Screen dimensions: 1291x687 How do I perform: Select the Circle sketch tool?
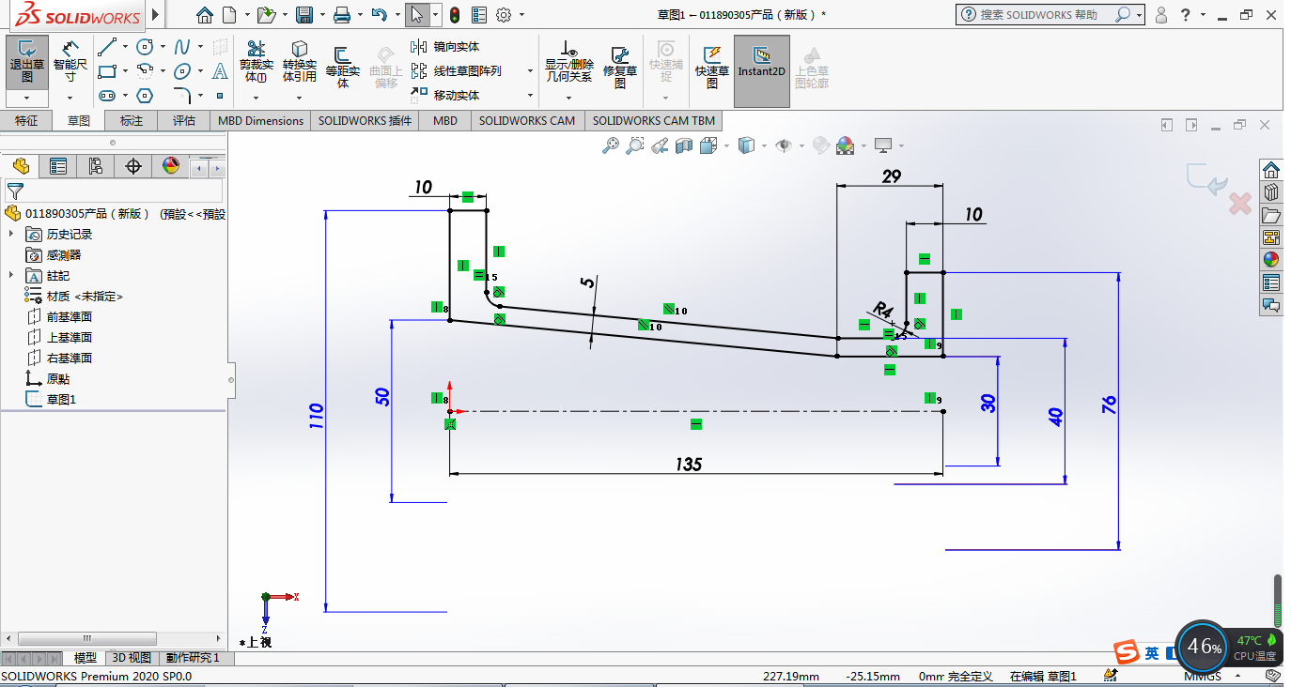[x=145, y=47]
